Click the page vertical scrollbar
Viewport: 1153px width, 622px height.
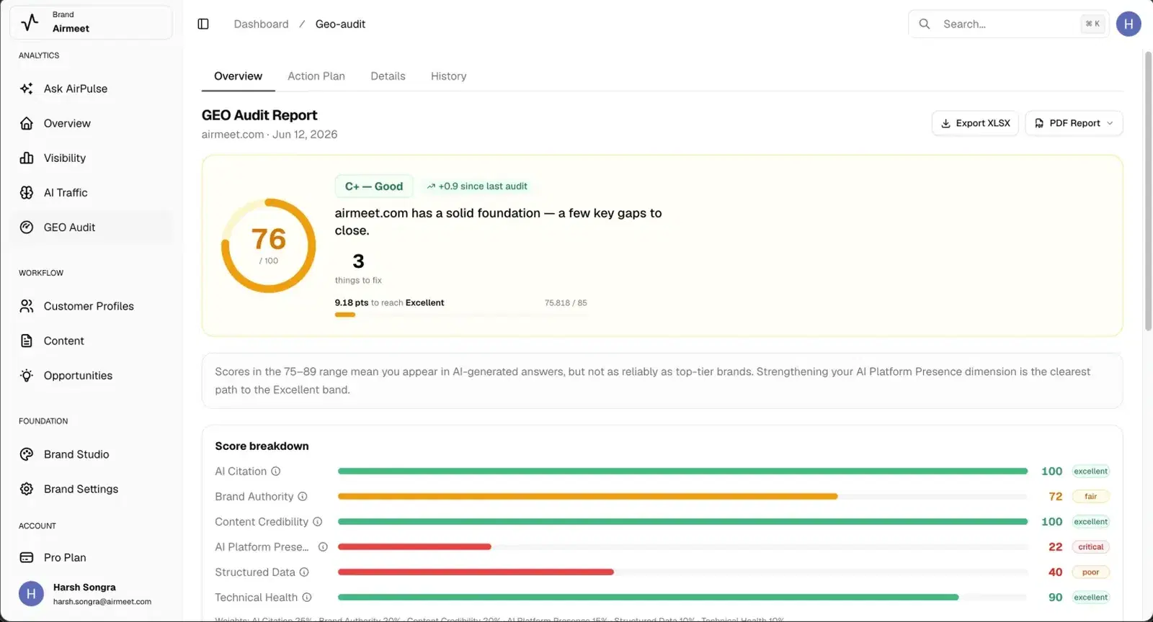1148,191
